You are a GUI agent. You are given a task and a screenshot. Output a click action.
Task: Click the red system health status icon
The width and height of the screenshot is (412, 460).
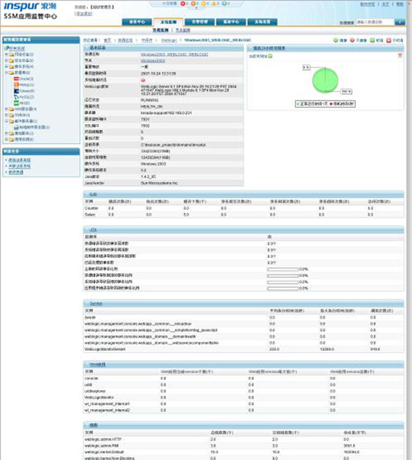point(143,80)
